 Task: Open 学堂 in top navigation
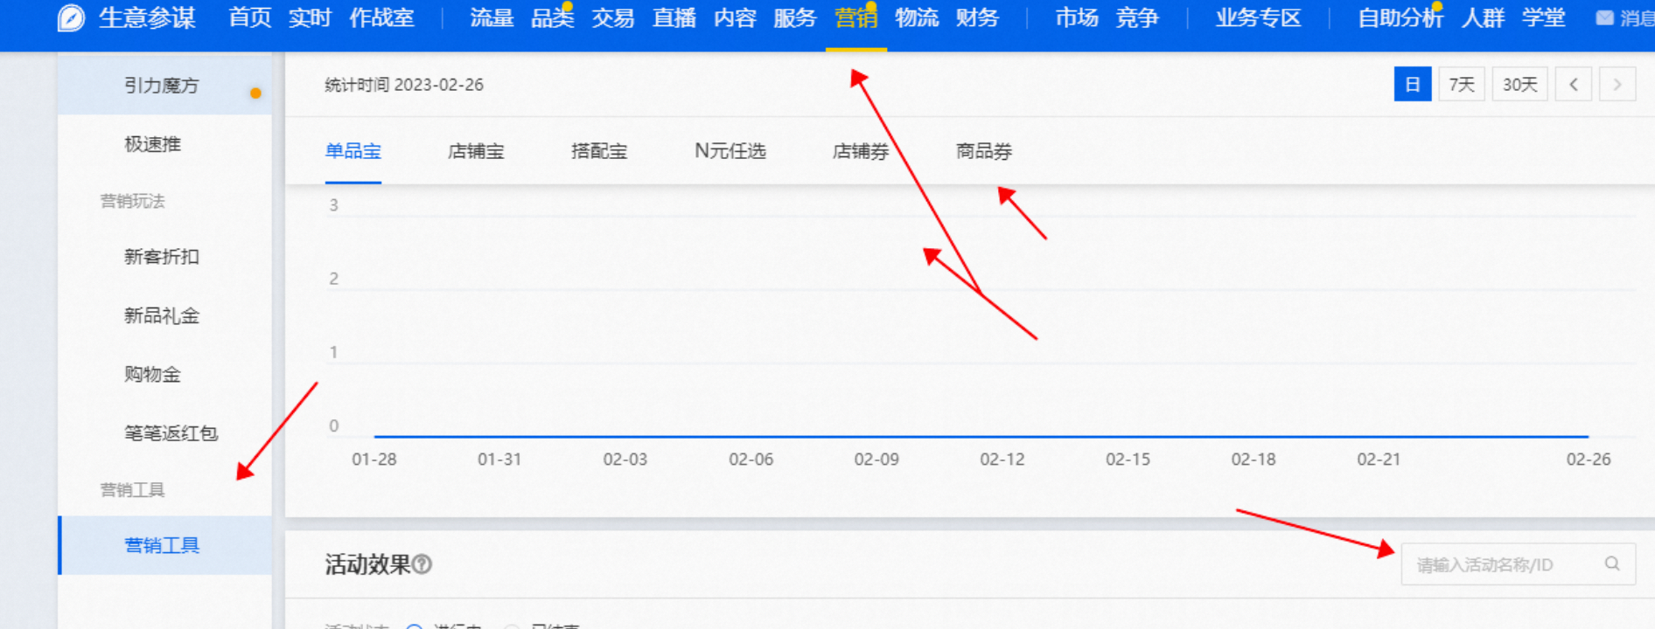click(1543, 17)
